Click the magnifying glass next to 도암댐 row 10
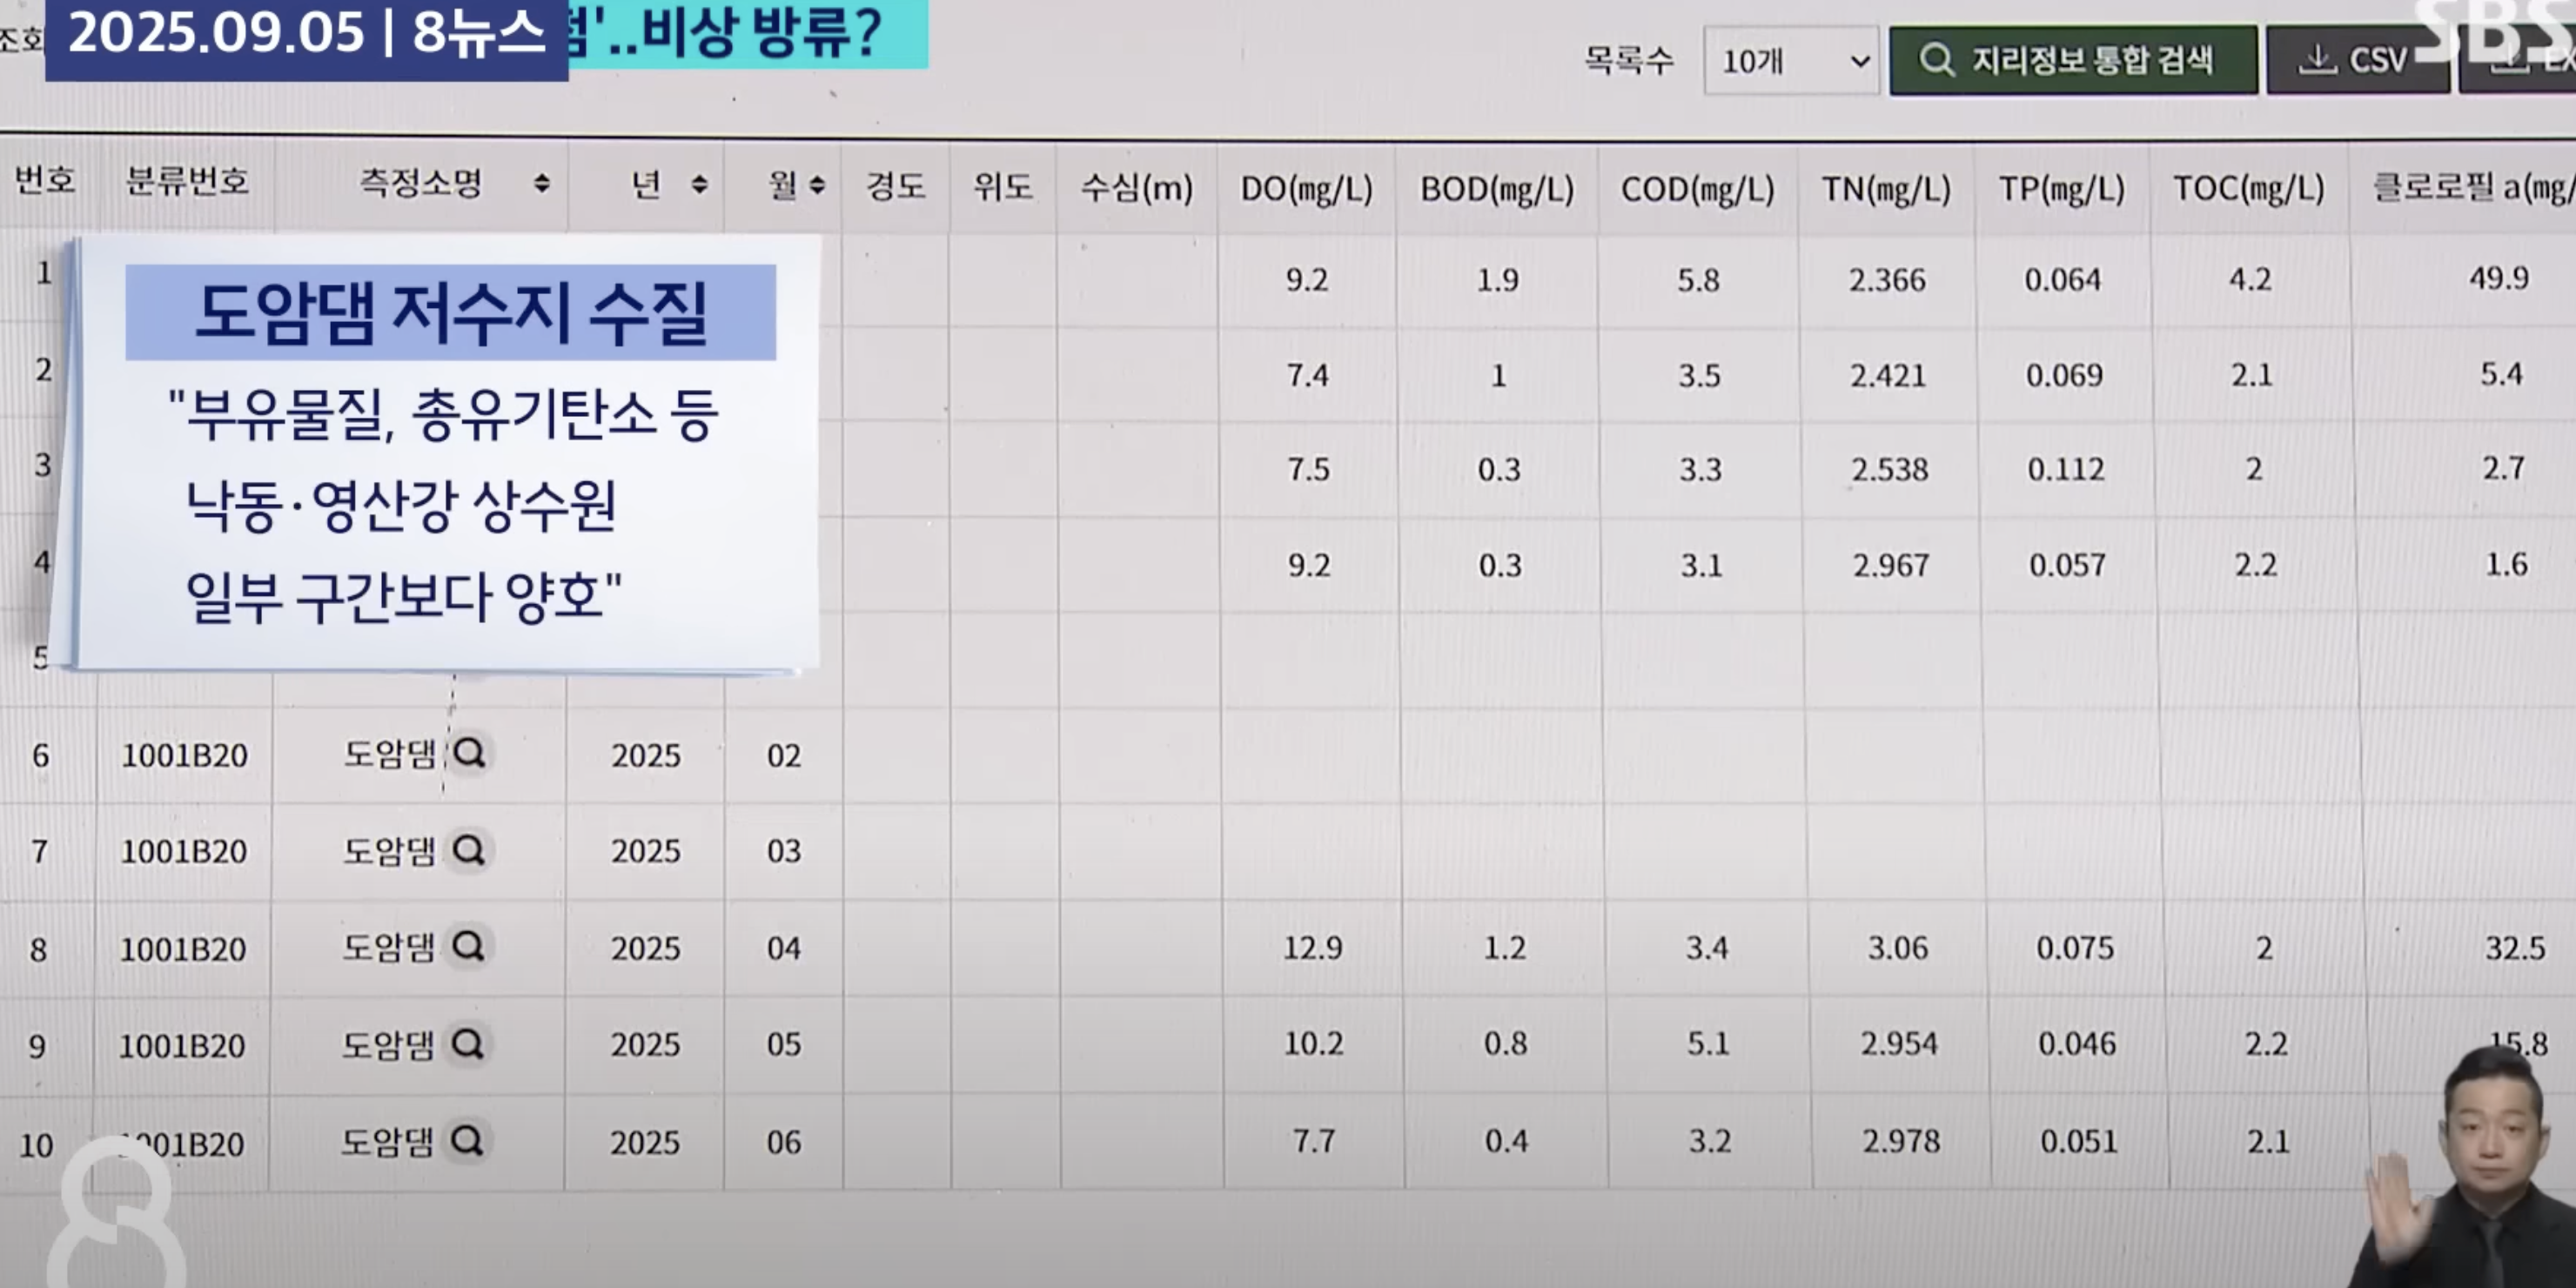 pos(470,1139)
